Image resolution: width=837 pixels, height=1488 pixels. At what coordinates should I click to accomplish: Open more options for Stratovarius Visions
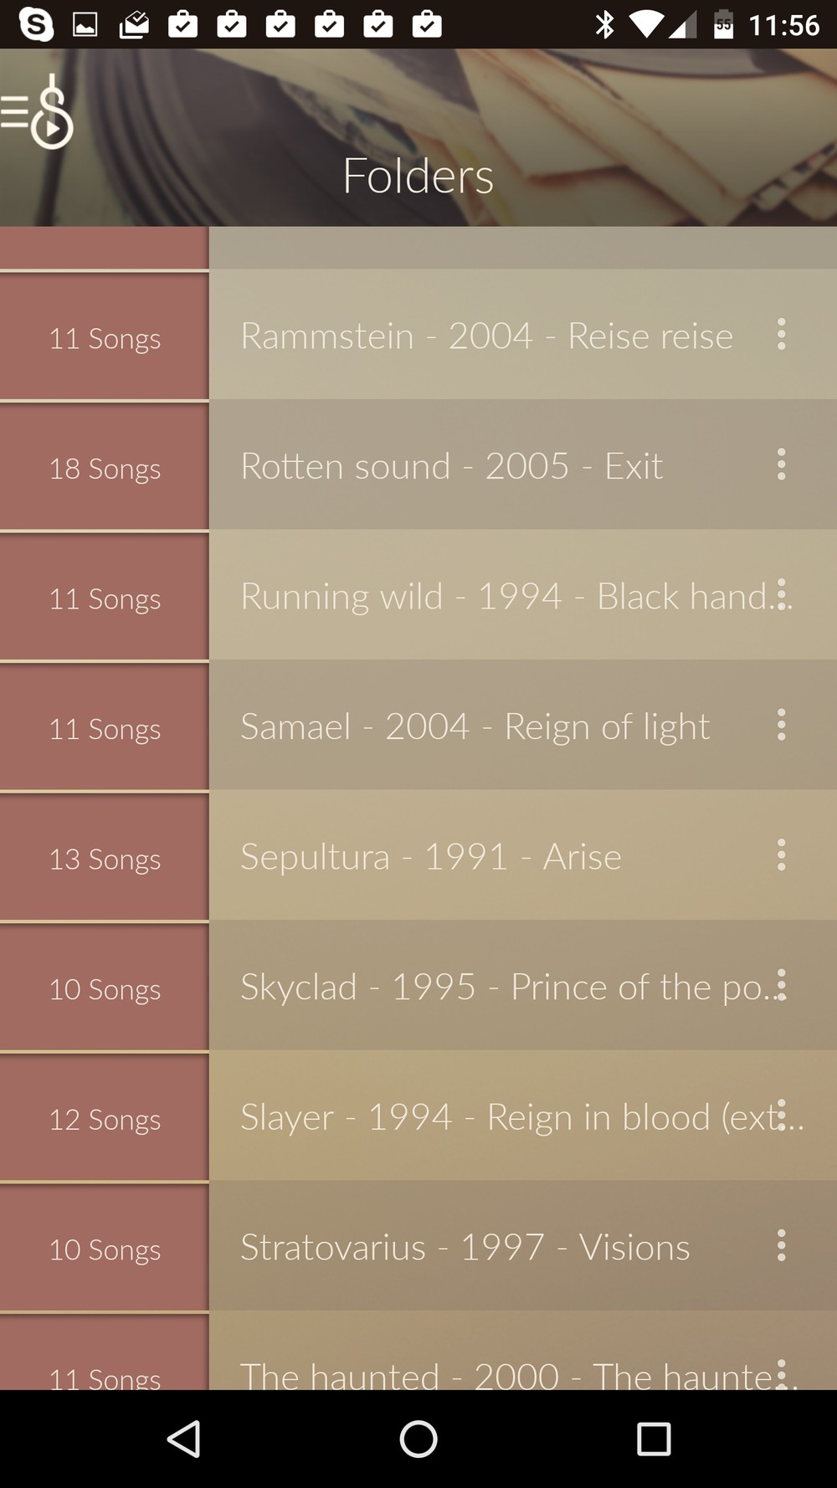pos(781,1246)
